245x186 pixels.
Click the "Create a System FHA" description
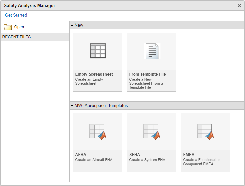[147, 160]
